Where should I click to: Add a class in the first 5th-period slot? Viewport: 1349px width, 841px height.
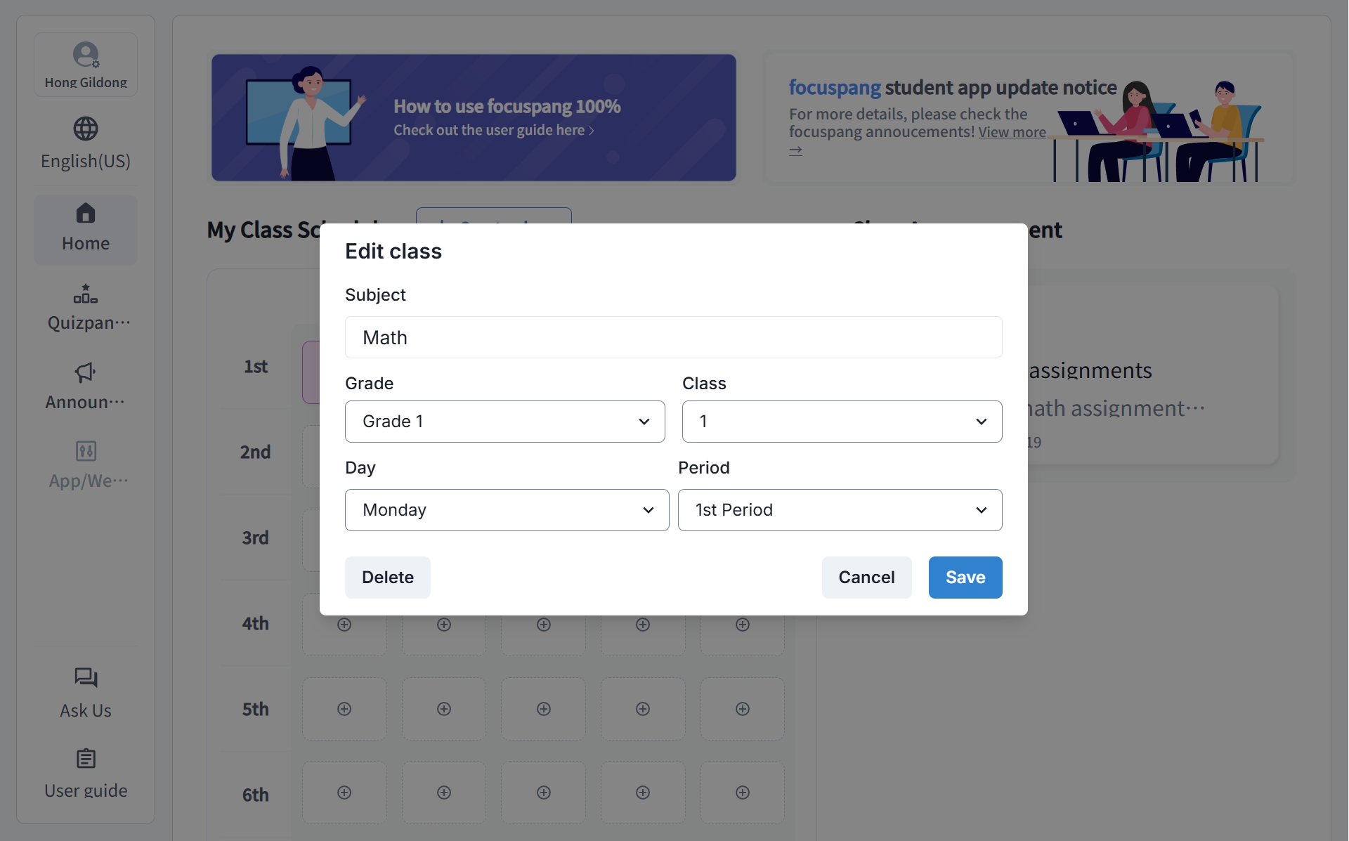[344, 709]
